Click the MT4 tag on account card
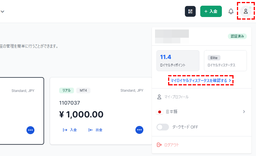Image resolution: width=256 pixels, height=156 pixels. click(83, 90)
